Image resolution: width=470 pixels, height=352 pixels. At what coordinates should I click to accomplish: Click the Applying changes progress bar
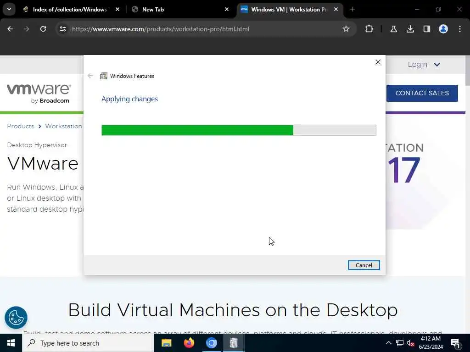[239, 130]
